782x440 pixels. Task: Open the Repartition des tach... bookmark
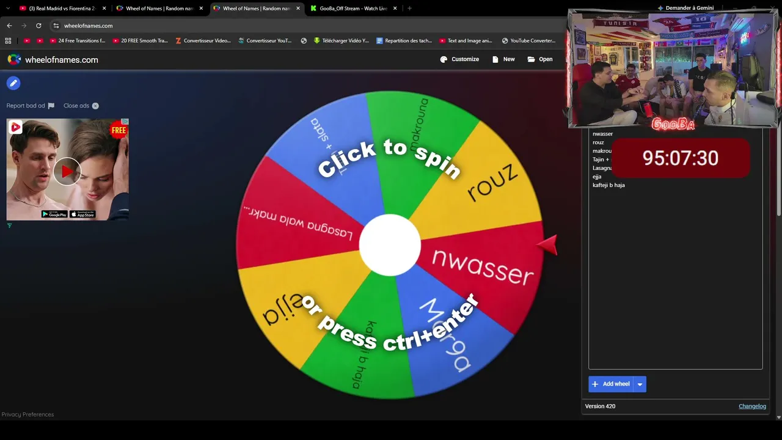pyautogui.click(x=404, y=41)
